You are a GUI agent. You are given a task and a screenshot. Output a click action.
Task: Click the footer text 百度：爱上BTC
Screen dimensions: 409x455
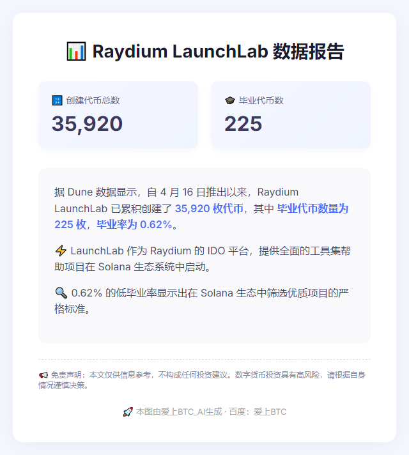(x=258, y=412)
